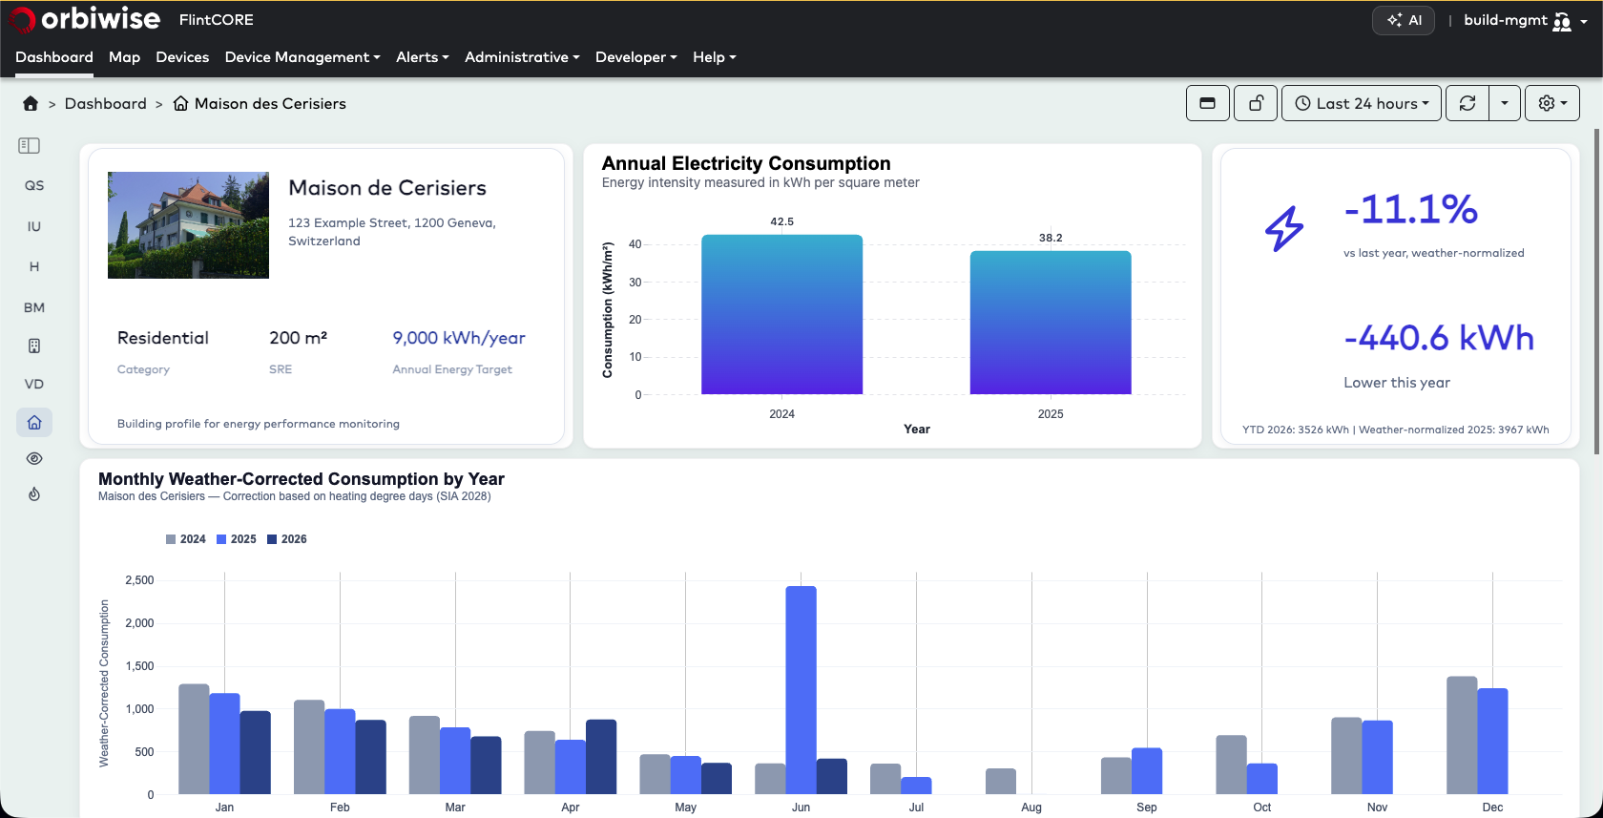
Task: Select the QS sidebar item
Action: 34,186
